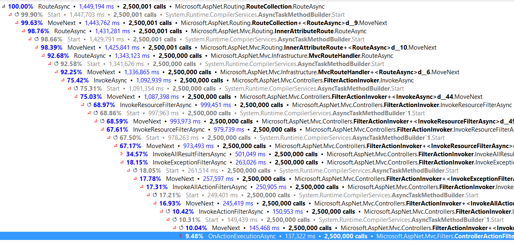The image size is (514, 242).
Task: Click the circular arrow icon beside 10.31%
Action: coord(175,220)
